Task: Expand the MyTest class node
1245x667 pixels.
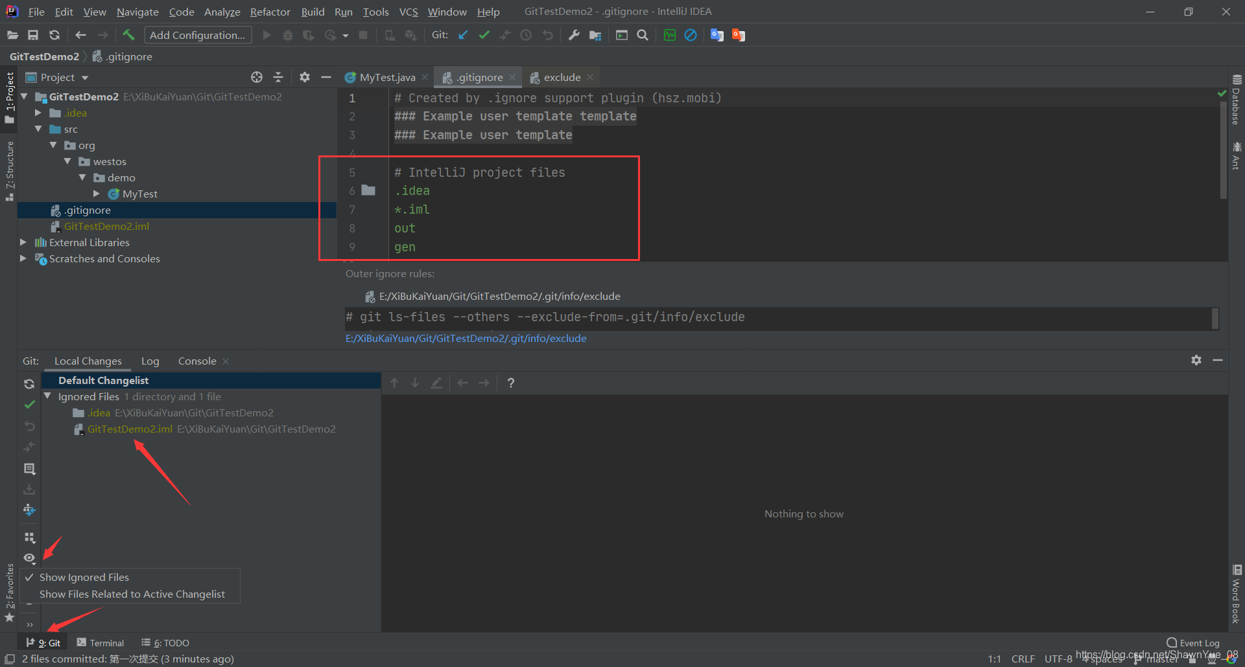Action: 97,194
